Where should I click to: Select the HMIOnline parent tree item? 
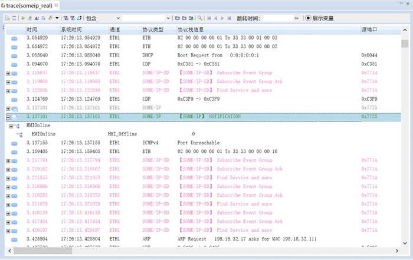click(38, 125)
